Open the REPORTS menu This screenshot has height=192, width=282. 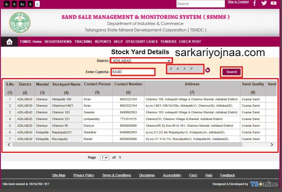coord(103,41)
